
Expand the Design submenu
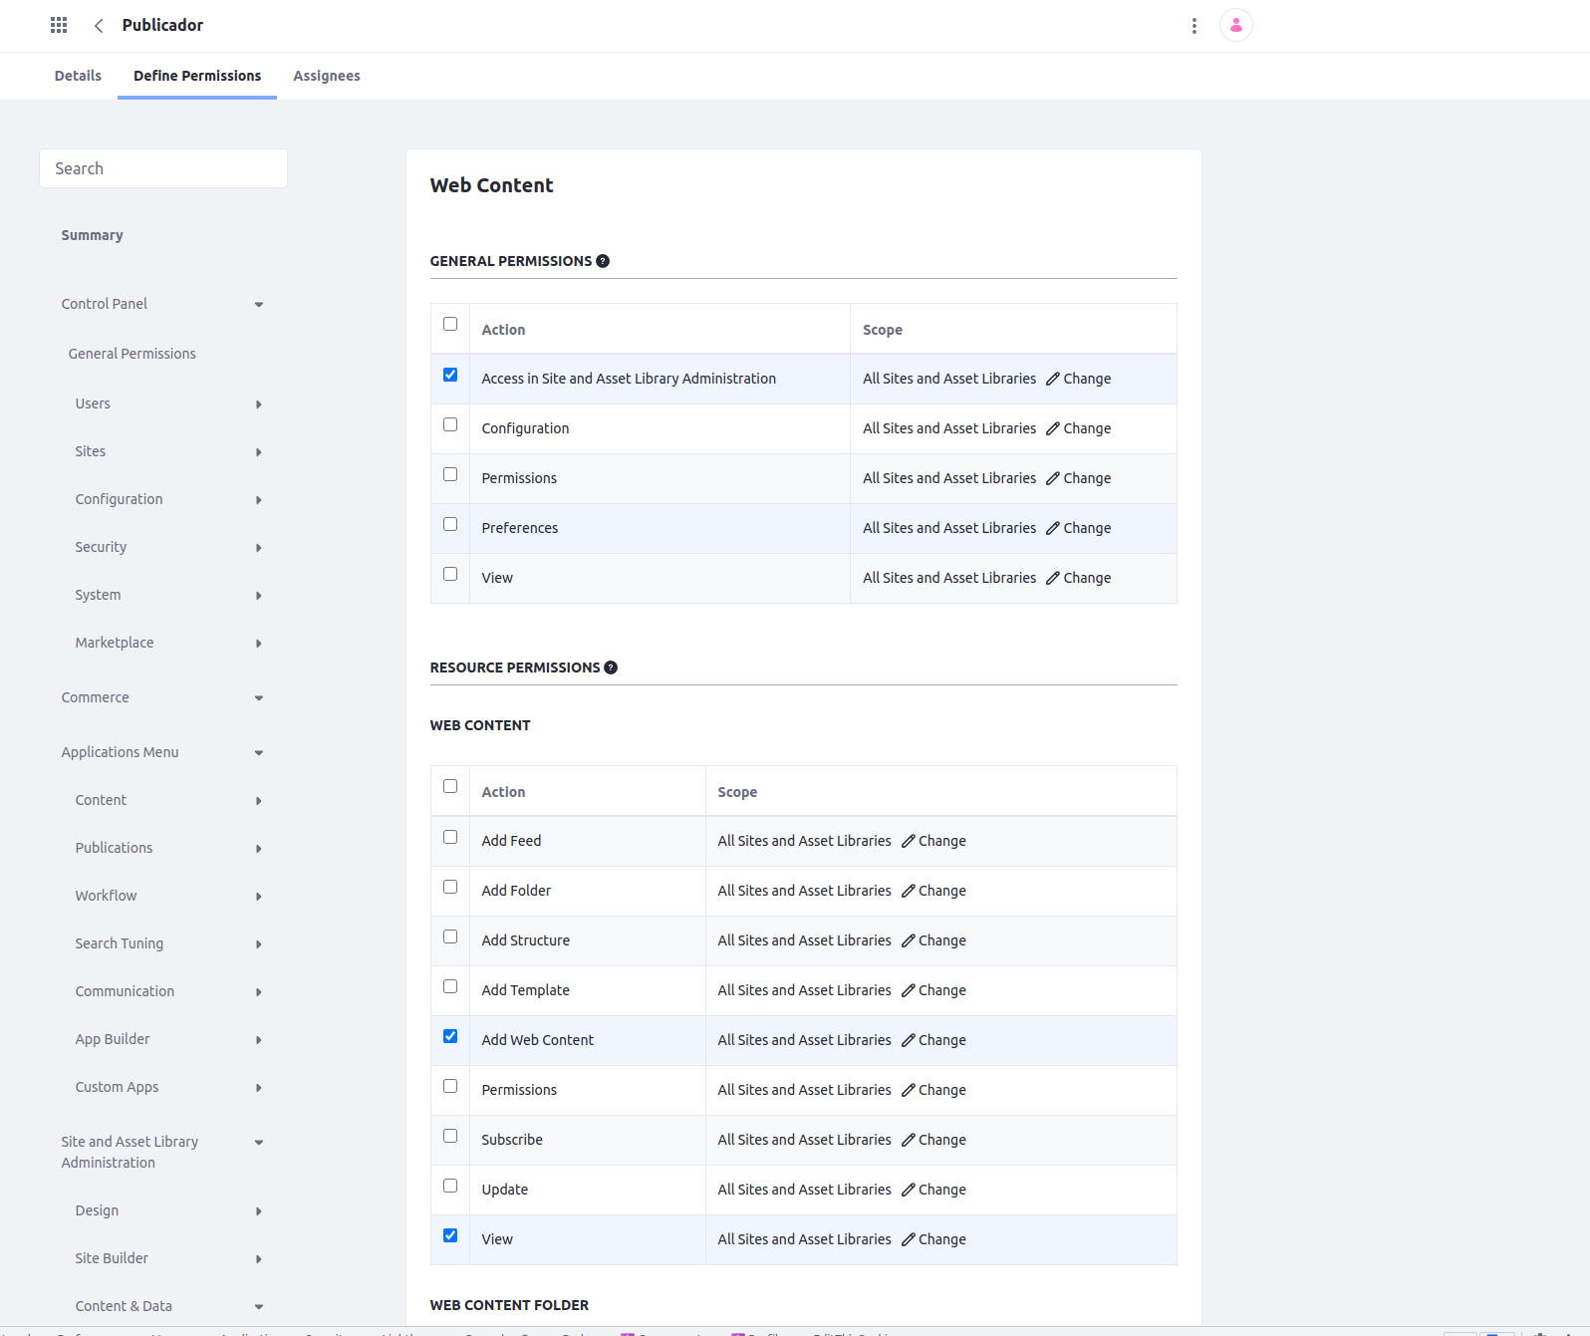(x=259, y=1211)
